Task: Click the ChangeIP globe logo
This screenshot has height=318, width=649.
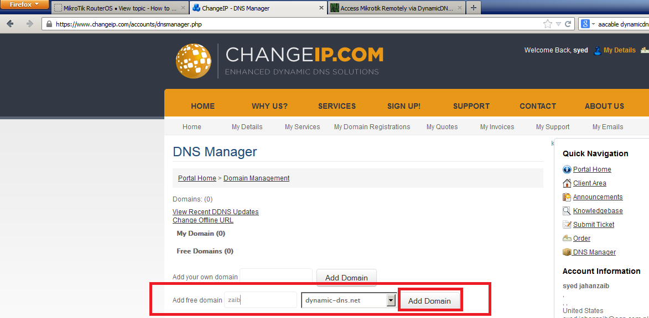Action: coord(194,61)
